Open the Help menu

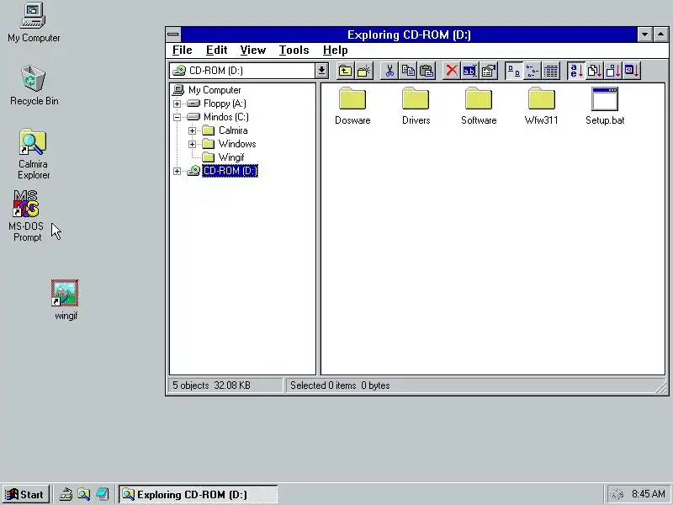tap(335, 50)
